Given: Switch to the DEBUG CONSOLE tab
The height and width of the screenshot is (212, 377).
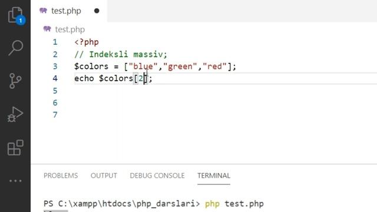Looking at the screenshot, I should click(x=157, y=175).
